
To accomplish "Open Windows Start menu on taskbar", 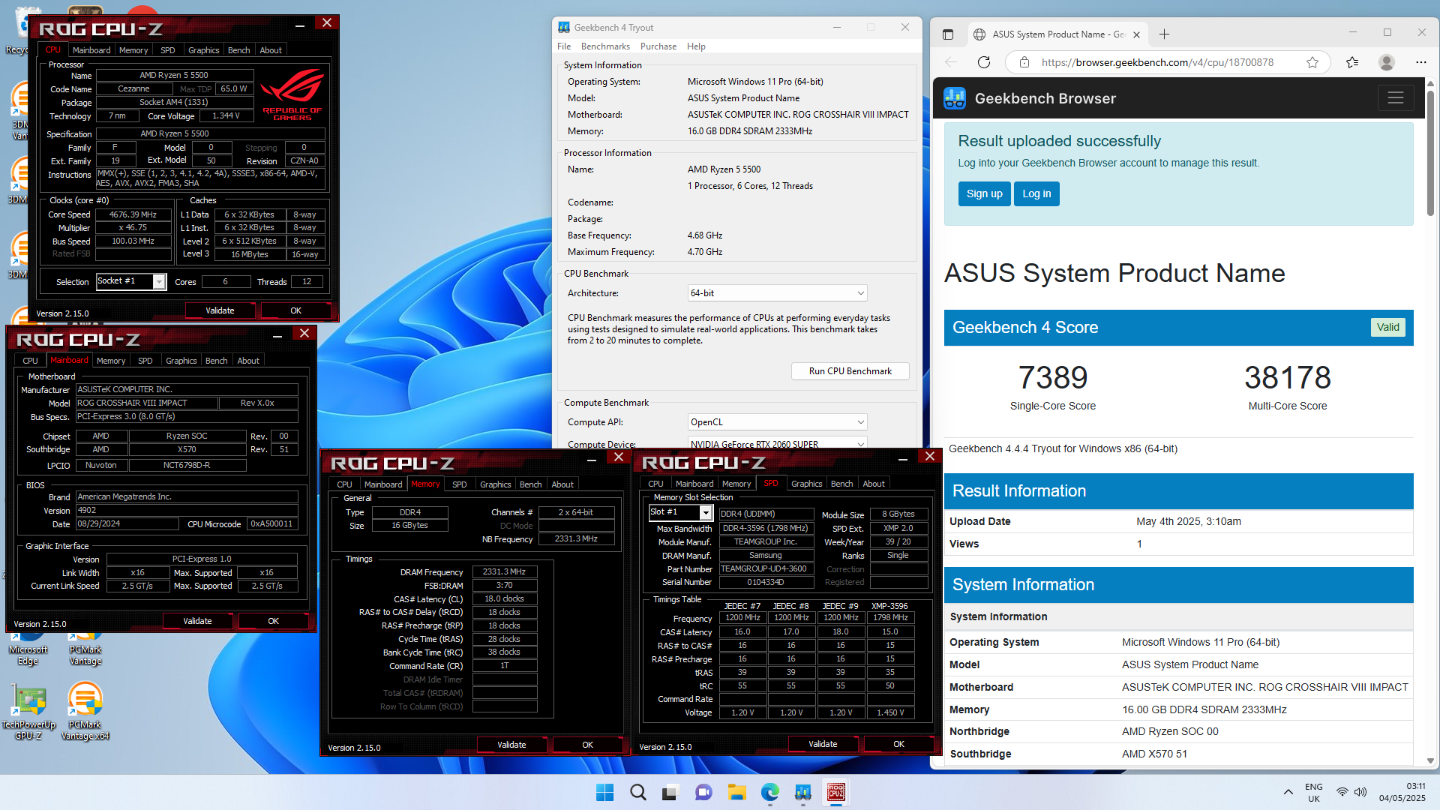I will pyautogui.click(x=604, y=792).
